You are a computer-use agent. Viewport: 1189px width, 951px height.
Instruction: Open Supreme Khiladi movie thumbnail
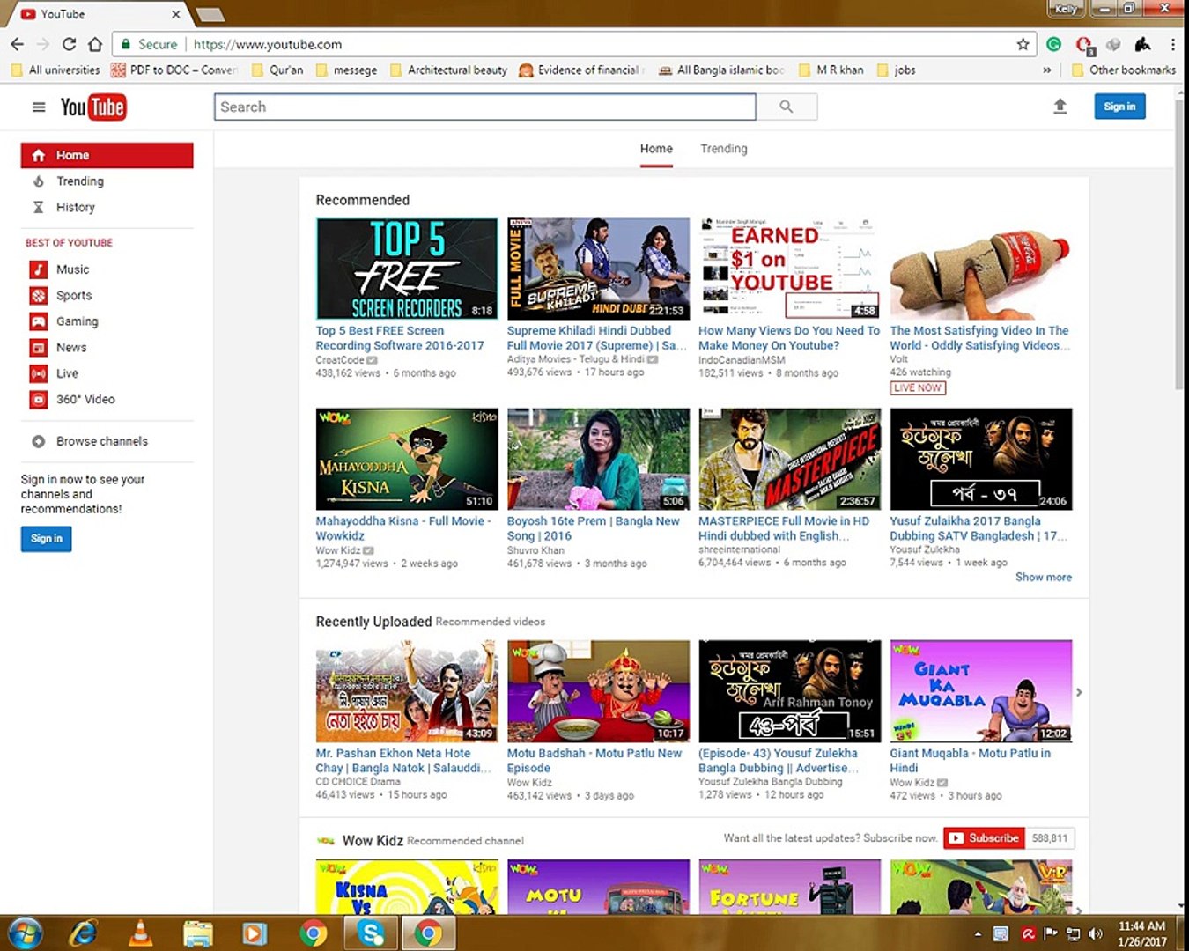point(598,269)
